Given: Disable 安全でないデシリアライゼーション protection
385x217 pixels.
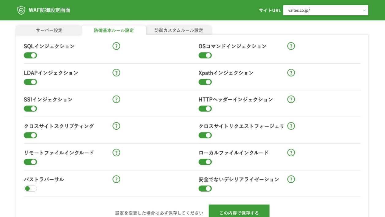Looking at the screenshot, I should point(205,188).
